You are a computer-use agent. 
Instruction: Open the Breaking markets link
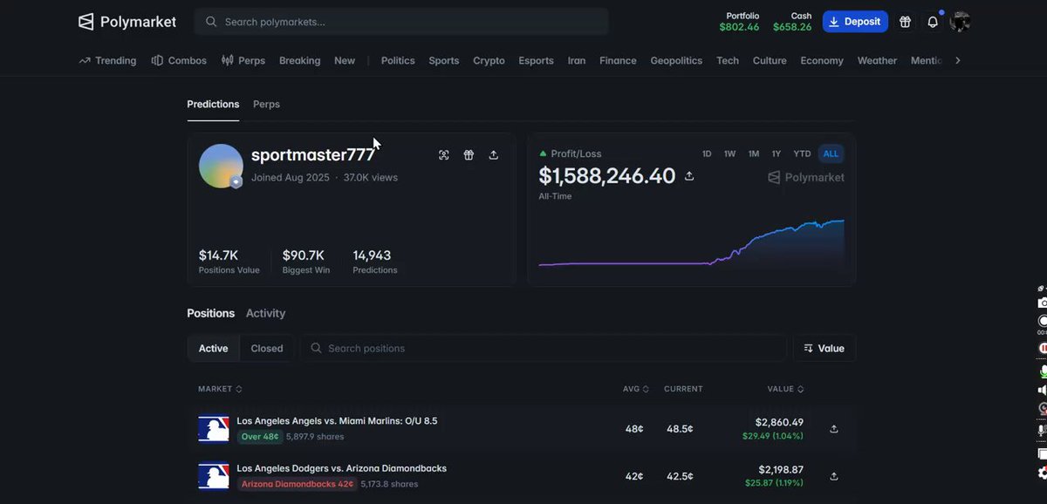[299, 61]
